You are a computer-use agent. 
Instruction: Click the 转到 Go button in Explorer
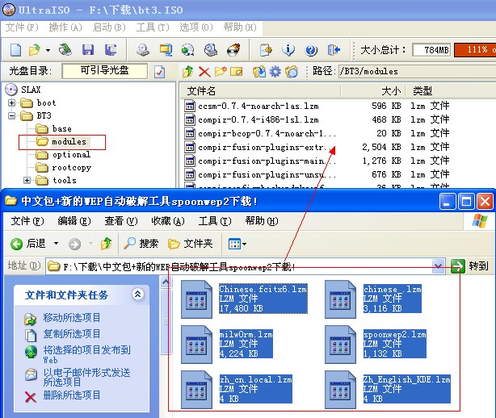click(470, 266)
